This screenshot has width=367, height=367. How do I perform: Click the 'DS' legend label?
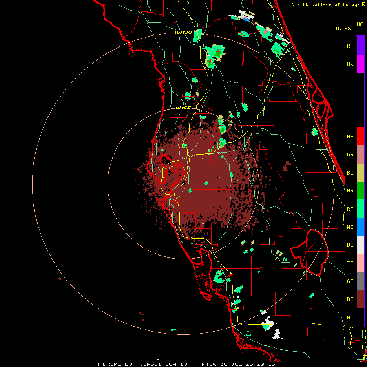click(350, 245)
